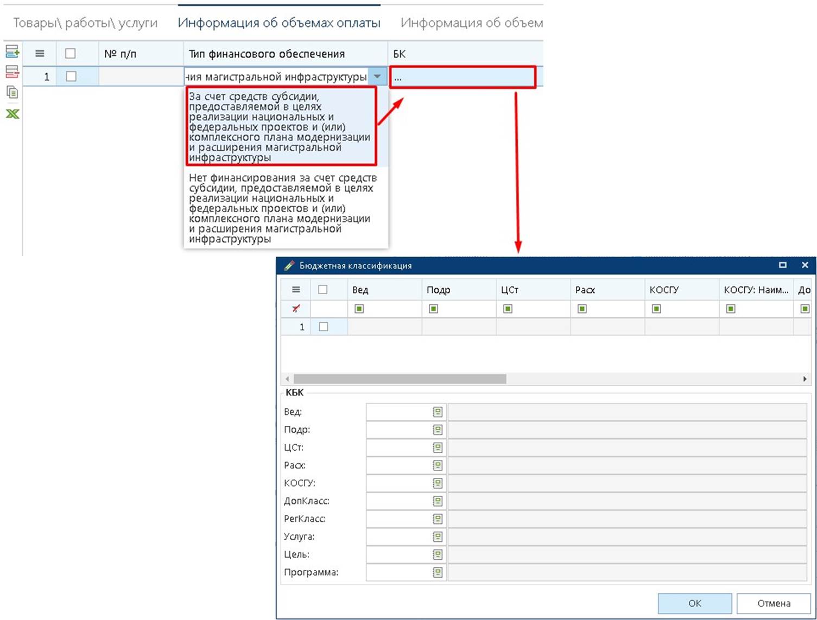Open the КОСГУ reference lookup icon

coord(438,483)
